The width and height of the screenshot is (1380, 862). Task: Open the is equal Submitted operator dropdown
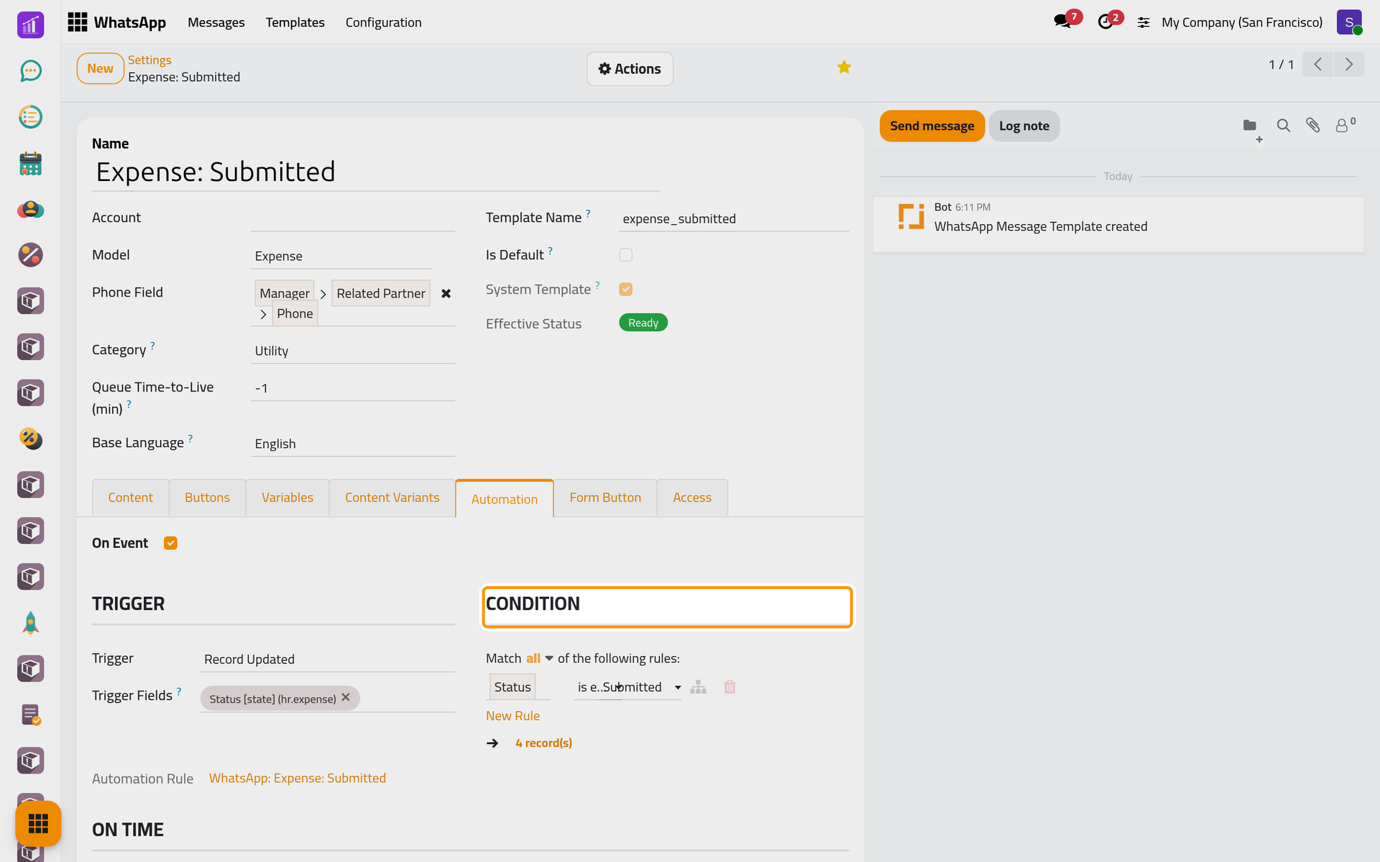[x=627, y=687]
